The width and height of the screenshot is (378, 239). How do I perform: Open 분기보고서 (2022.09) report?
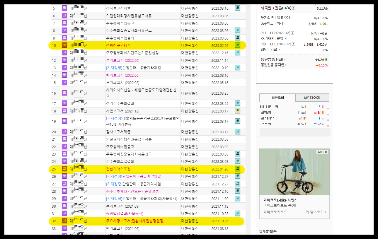[x=123, y=60]
